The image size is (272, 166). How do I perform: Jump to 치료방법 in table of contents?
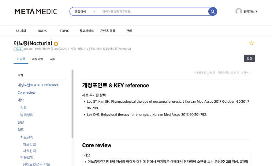(29, 144)
